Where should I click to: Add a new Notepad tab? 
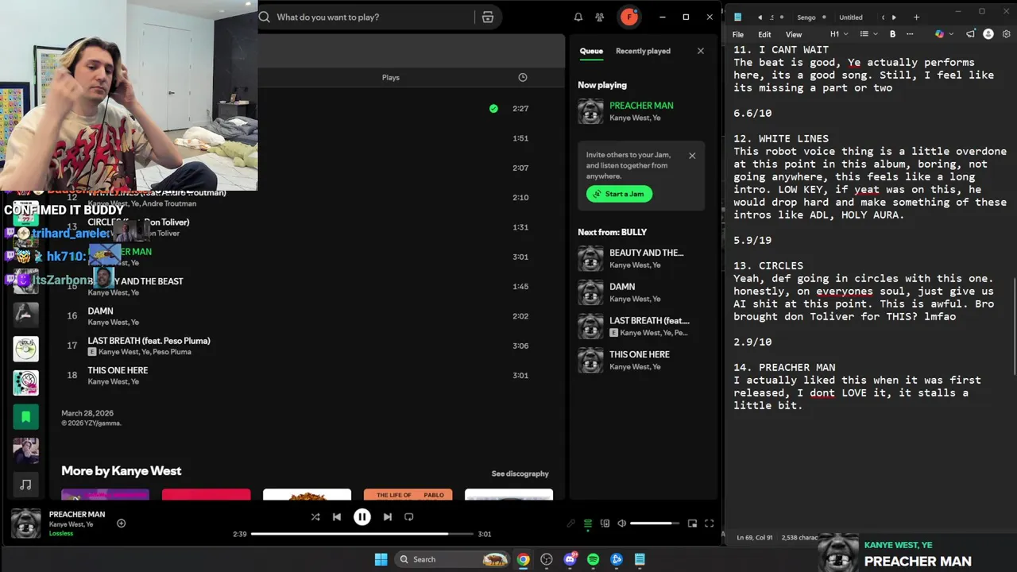coord(916,17)
